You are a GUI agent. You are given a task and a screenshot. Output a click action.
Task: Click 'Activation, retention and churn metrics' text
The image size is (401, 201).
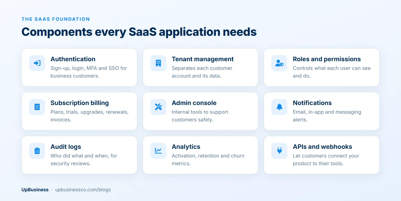pos(208,160)
